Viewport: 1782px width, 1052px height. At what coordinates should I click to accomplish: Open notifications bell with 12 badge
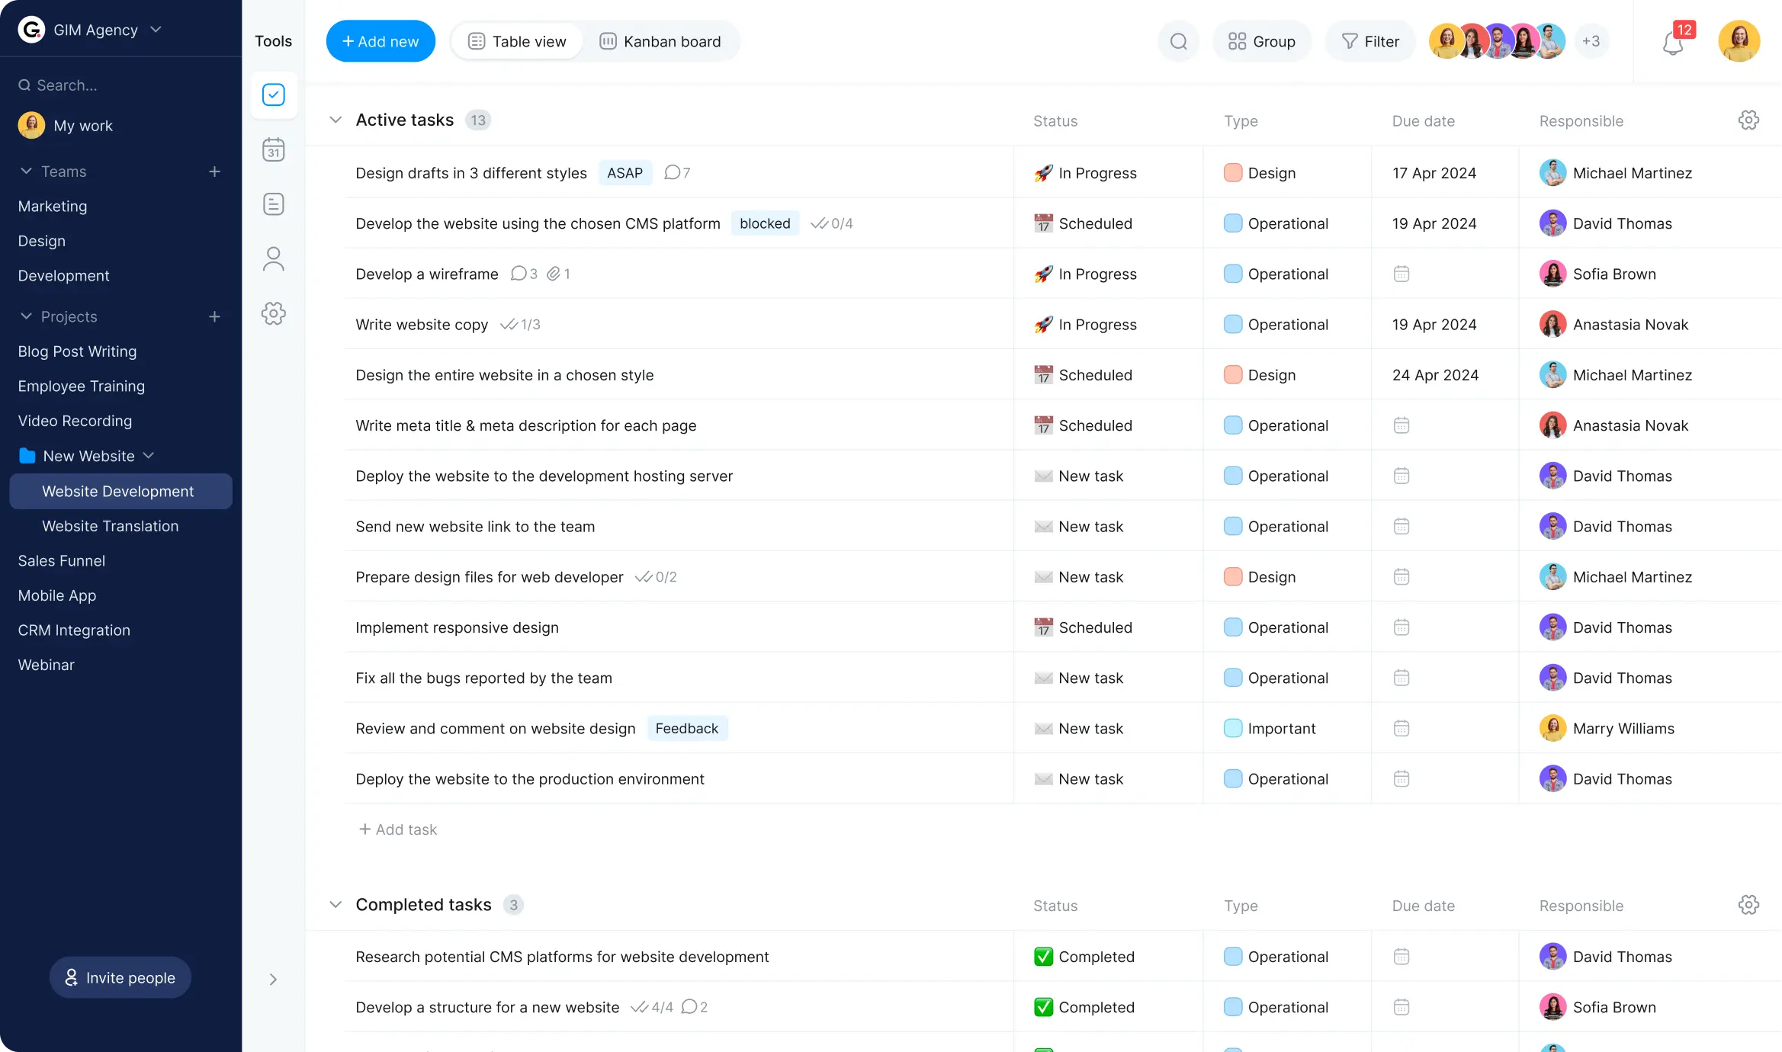click(1673, 41)
